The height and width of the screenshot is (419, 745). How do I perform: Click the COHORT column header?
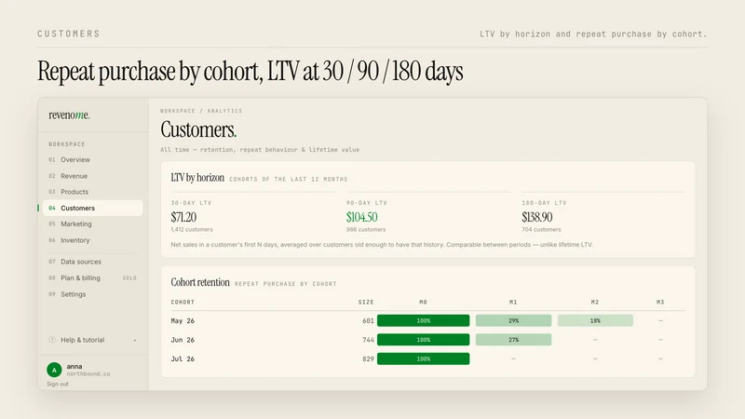(183, 302)
